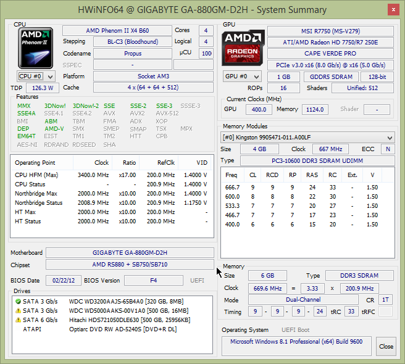
Task: Click the Windows 8.1 Professional OS field
Action: [x=296, y=345]
